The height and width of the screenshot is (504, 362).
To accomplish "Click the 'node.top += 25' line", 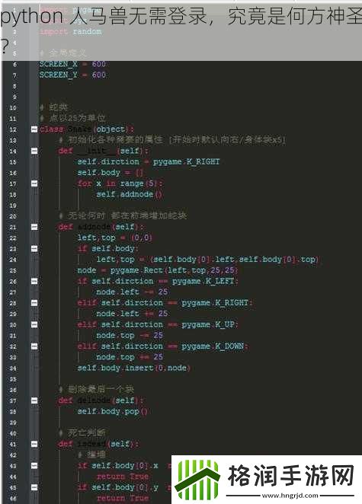I will [x=130, y=357].
